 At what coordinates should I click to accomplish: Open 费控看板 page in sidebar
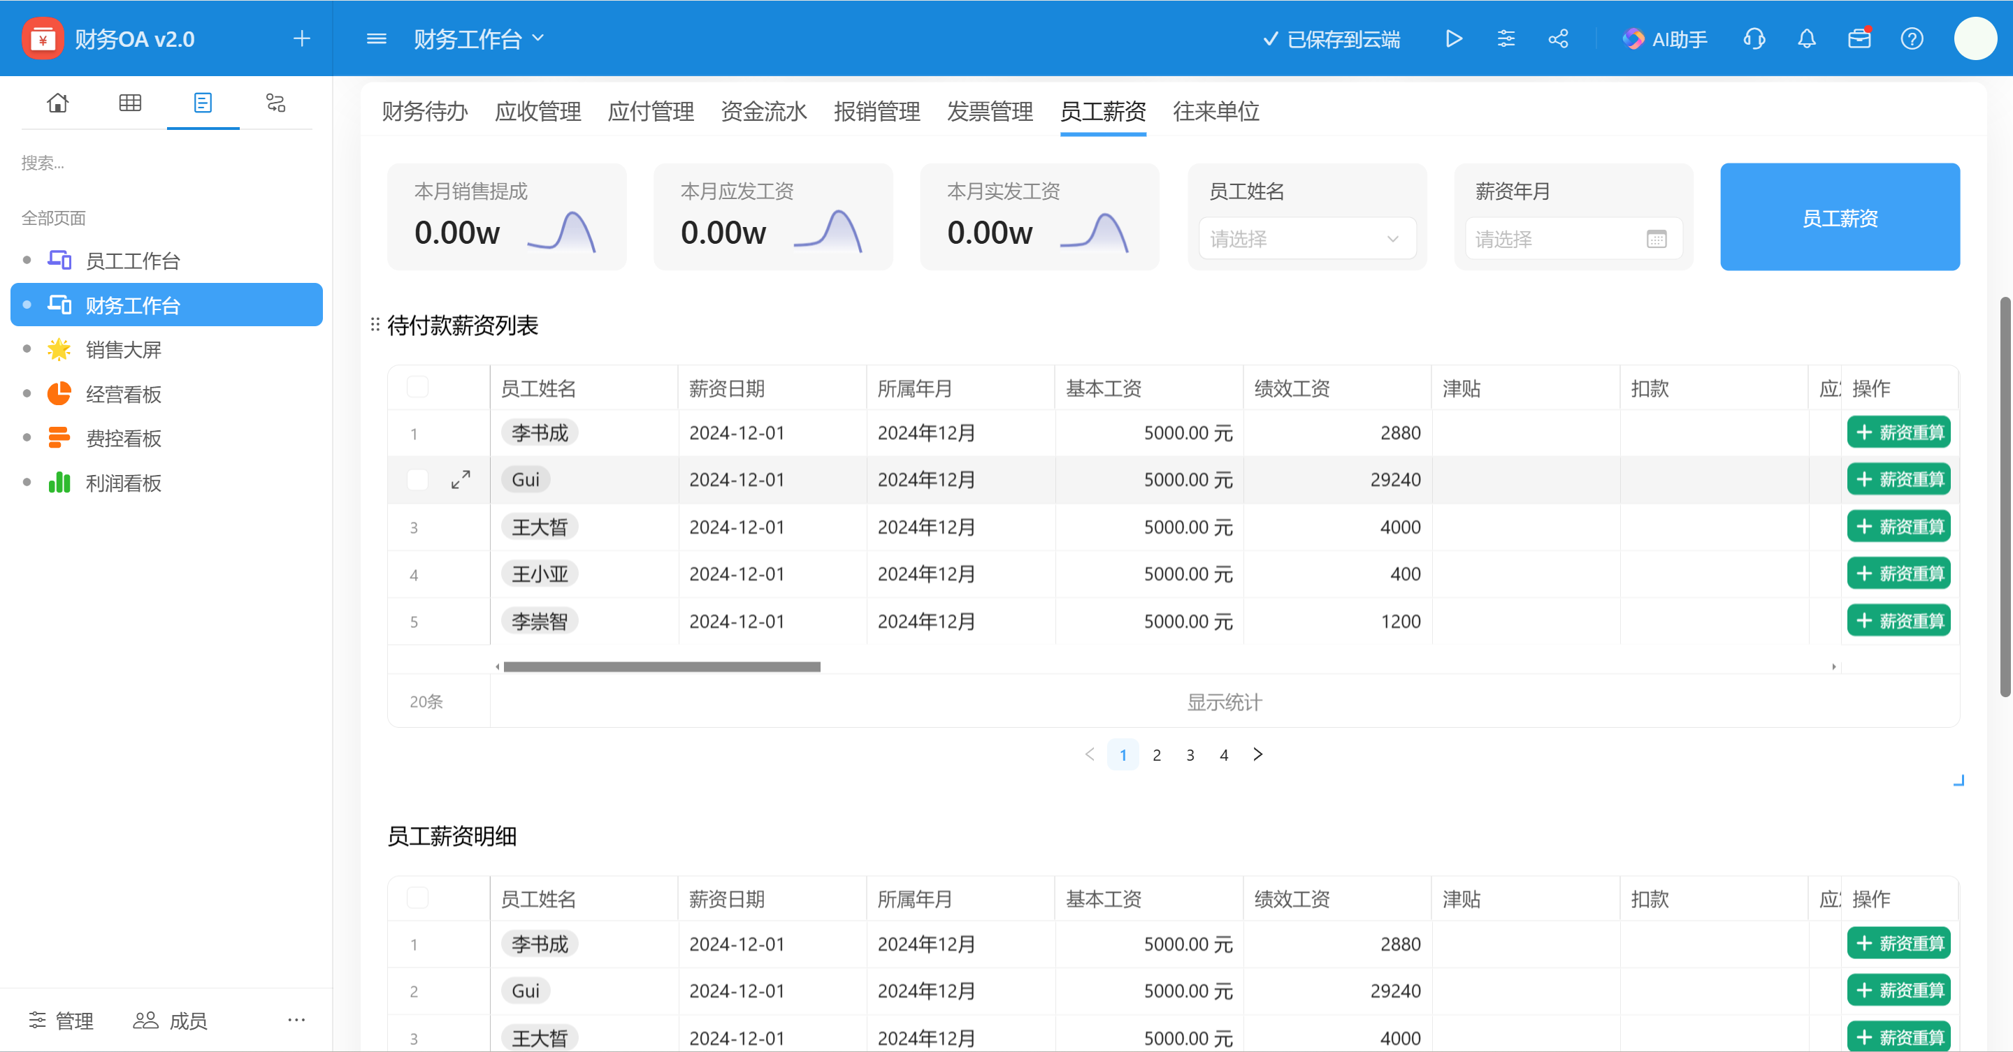(x=166, y=438)
